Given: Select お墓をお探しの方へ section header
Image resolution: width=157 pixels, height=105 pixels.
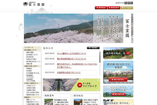Looking at the screenshot, I should pyautogui.click(x=32, y=66).
